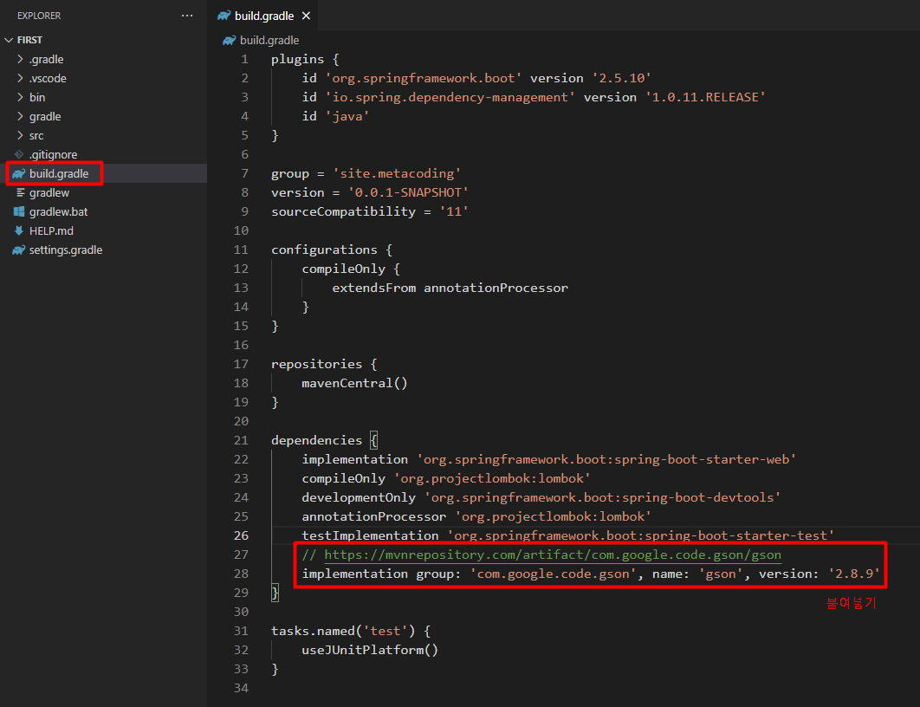The height and width of the screenshot is (707, 920).
Task: Click sourceCompatibility '11' value
Action: coord(454,211)
